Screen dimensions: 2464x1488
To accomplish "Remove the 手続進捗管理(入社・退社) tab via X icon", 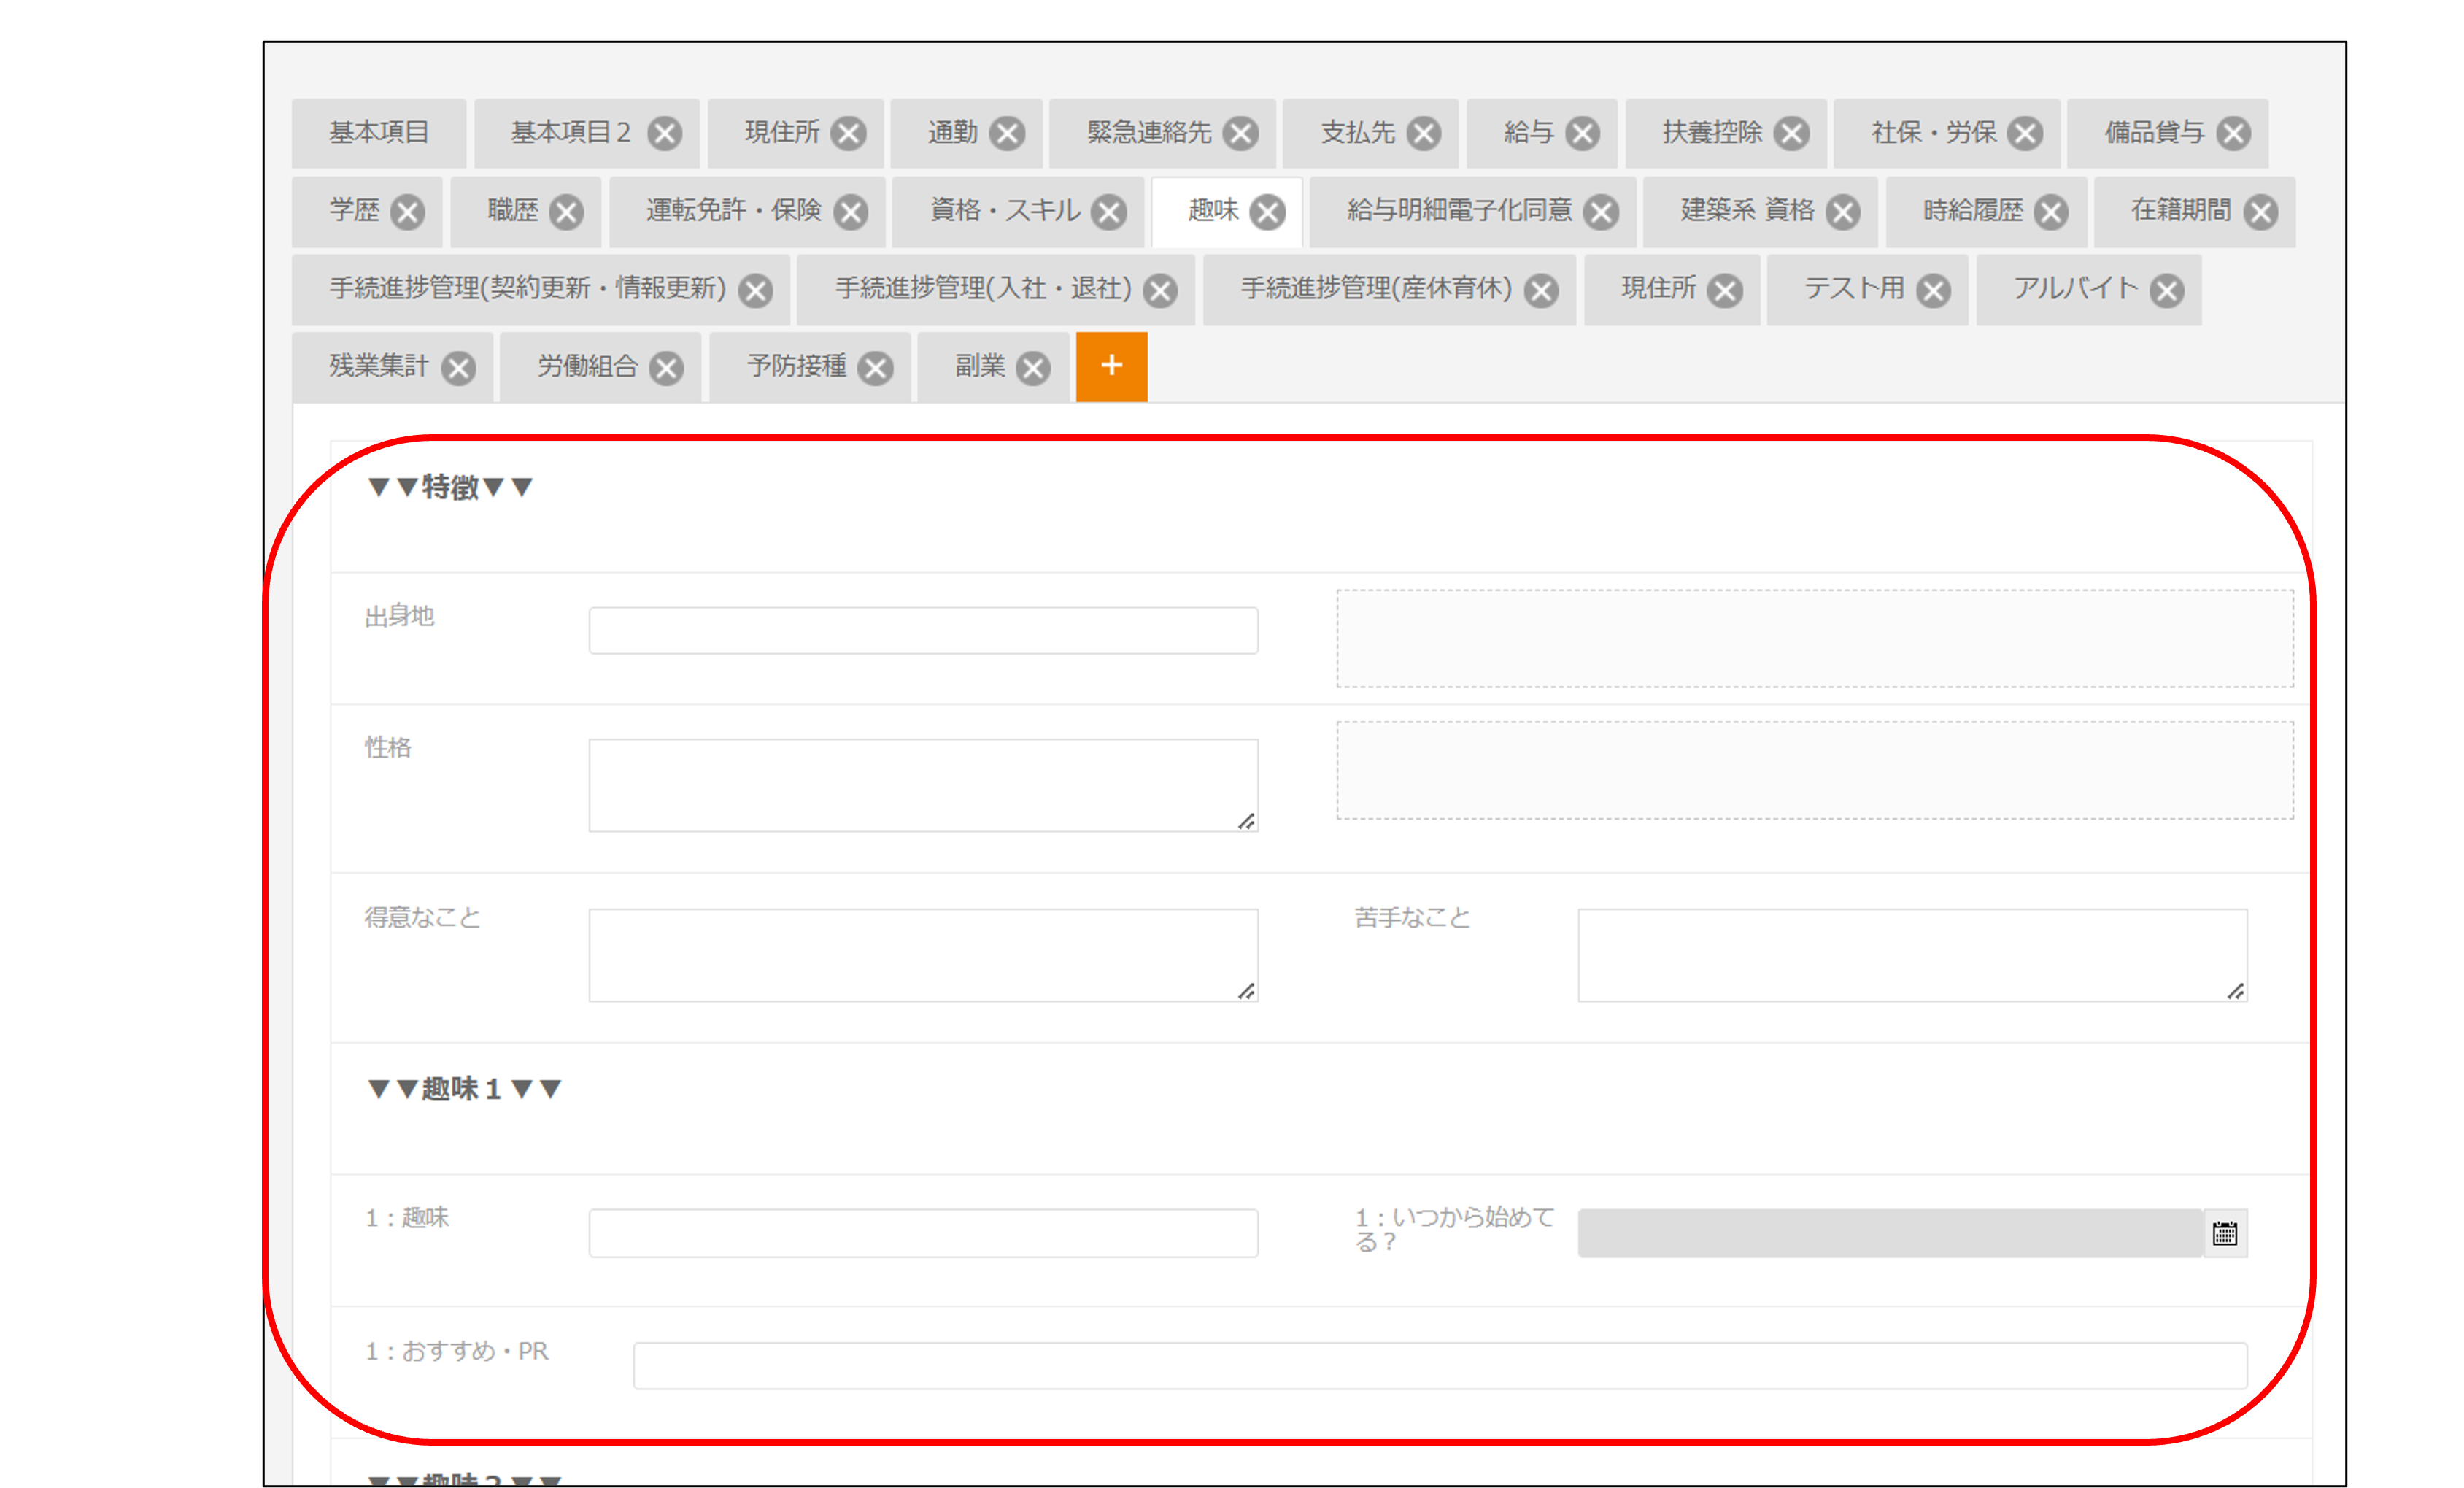I will click(x=1160, y=291).
